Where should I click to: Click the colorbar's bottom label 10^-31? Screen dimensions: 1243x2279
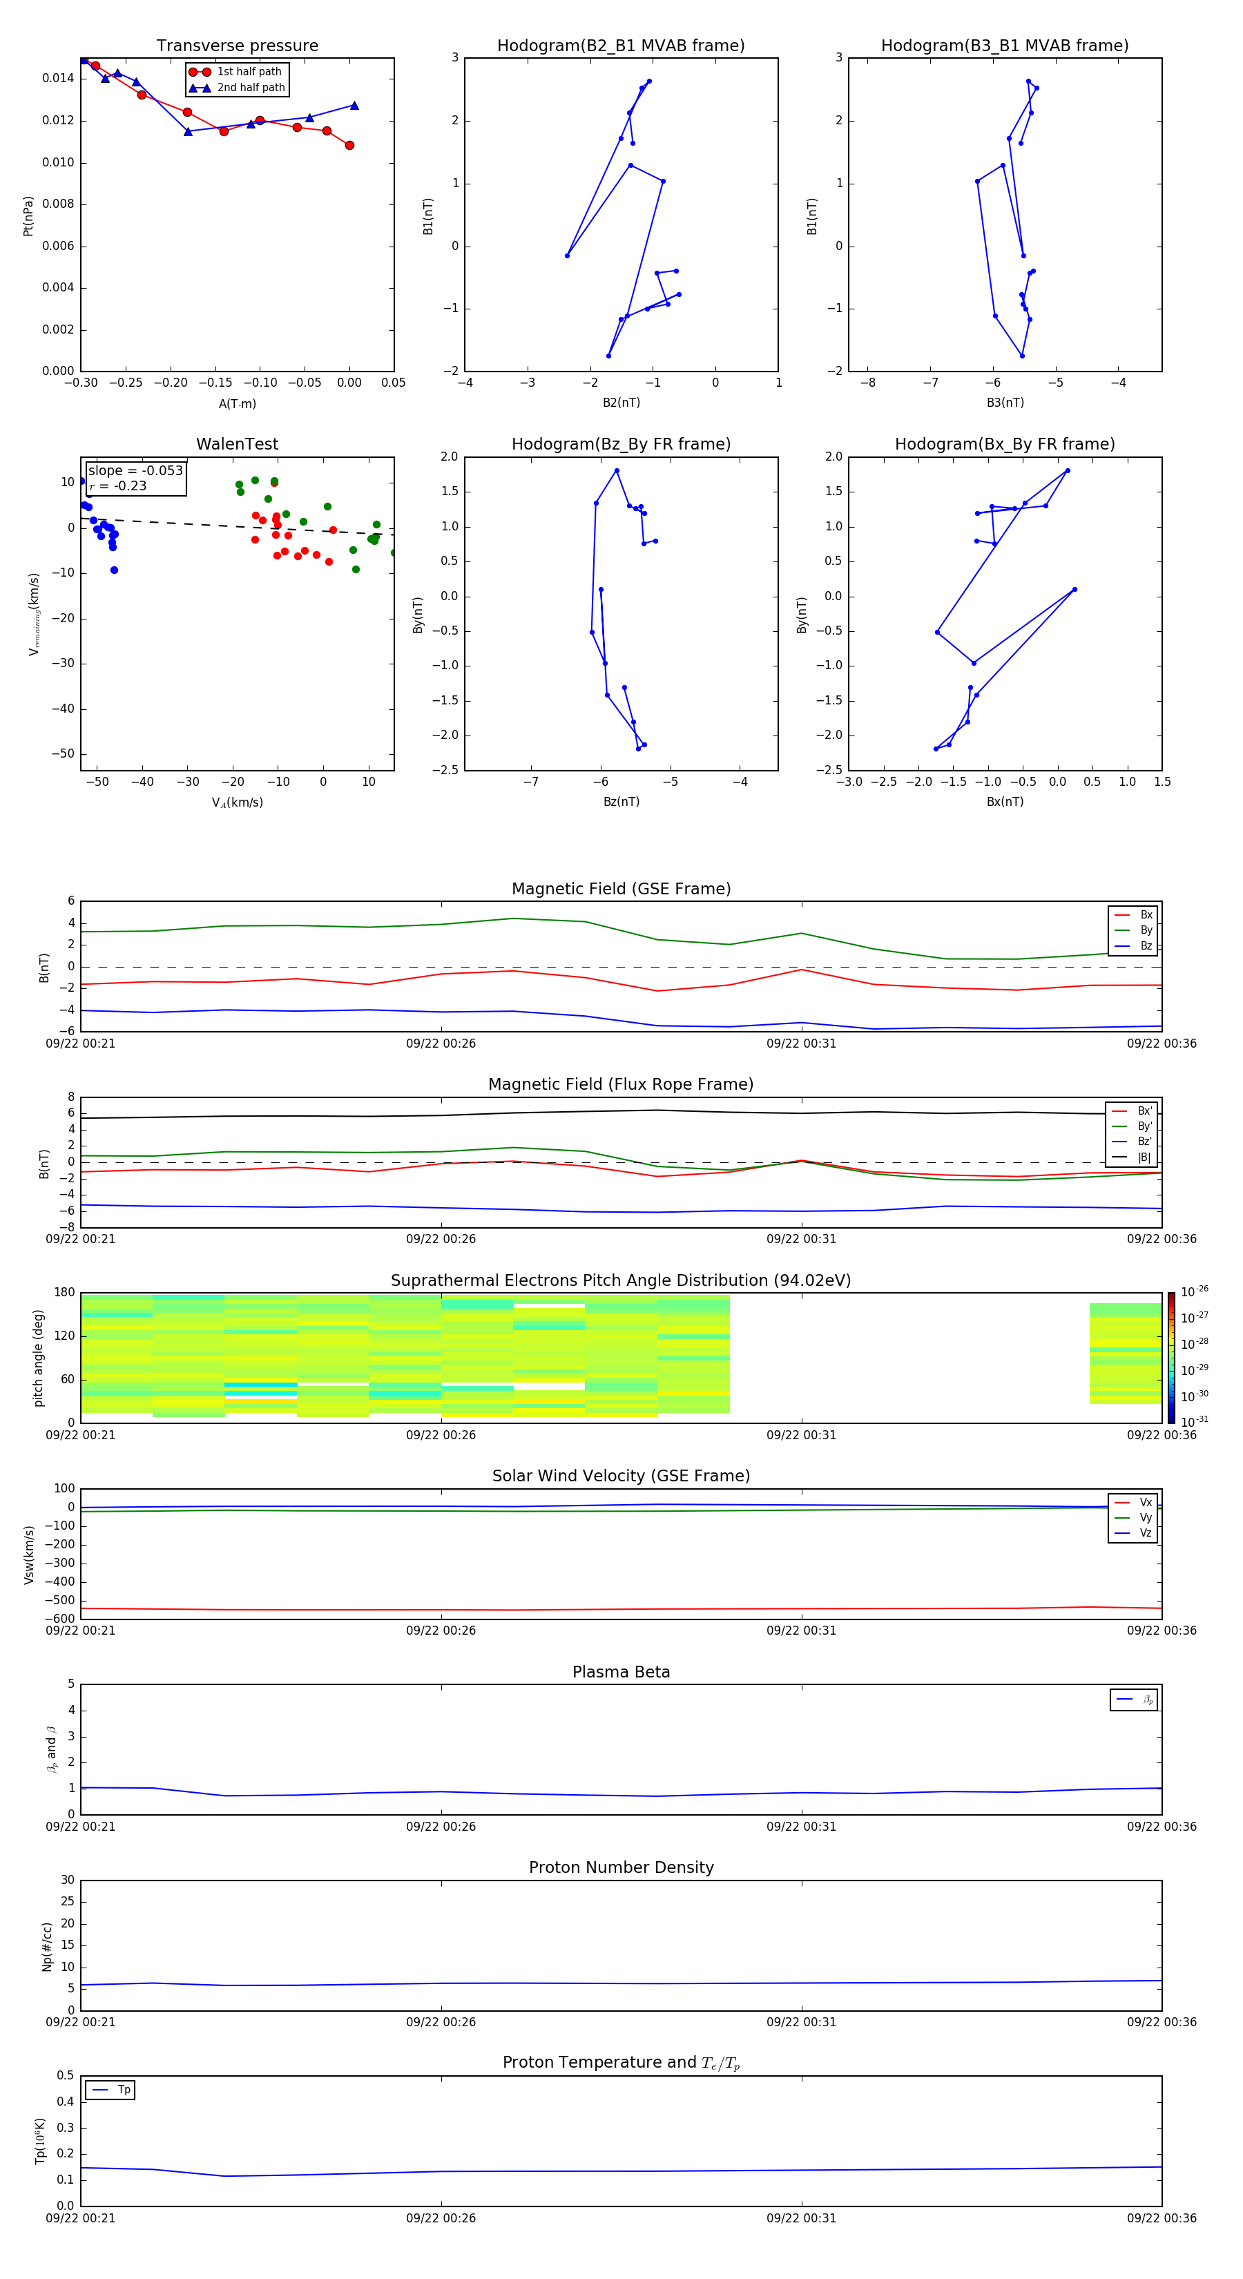(1195, 1422)
